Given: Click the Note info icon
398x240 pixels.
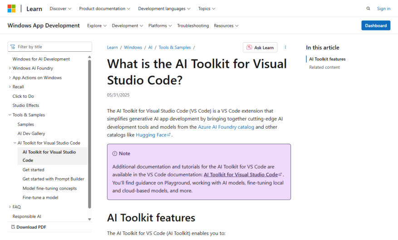Looking at the screenshot, I should [x=115, y=153].
